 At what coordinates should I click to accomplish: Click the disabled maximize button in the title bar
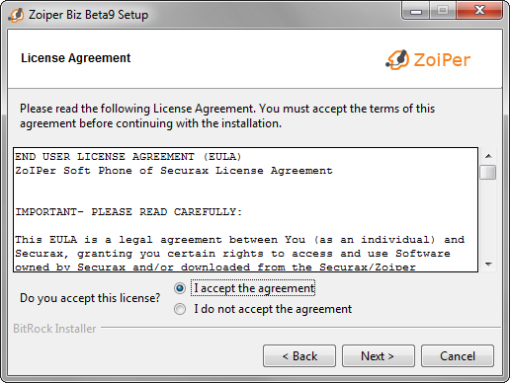click(443, 12)
